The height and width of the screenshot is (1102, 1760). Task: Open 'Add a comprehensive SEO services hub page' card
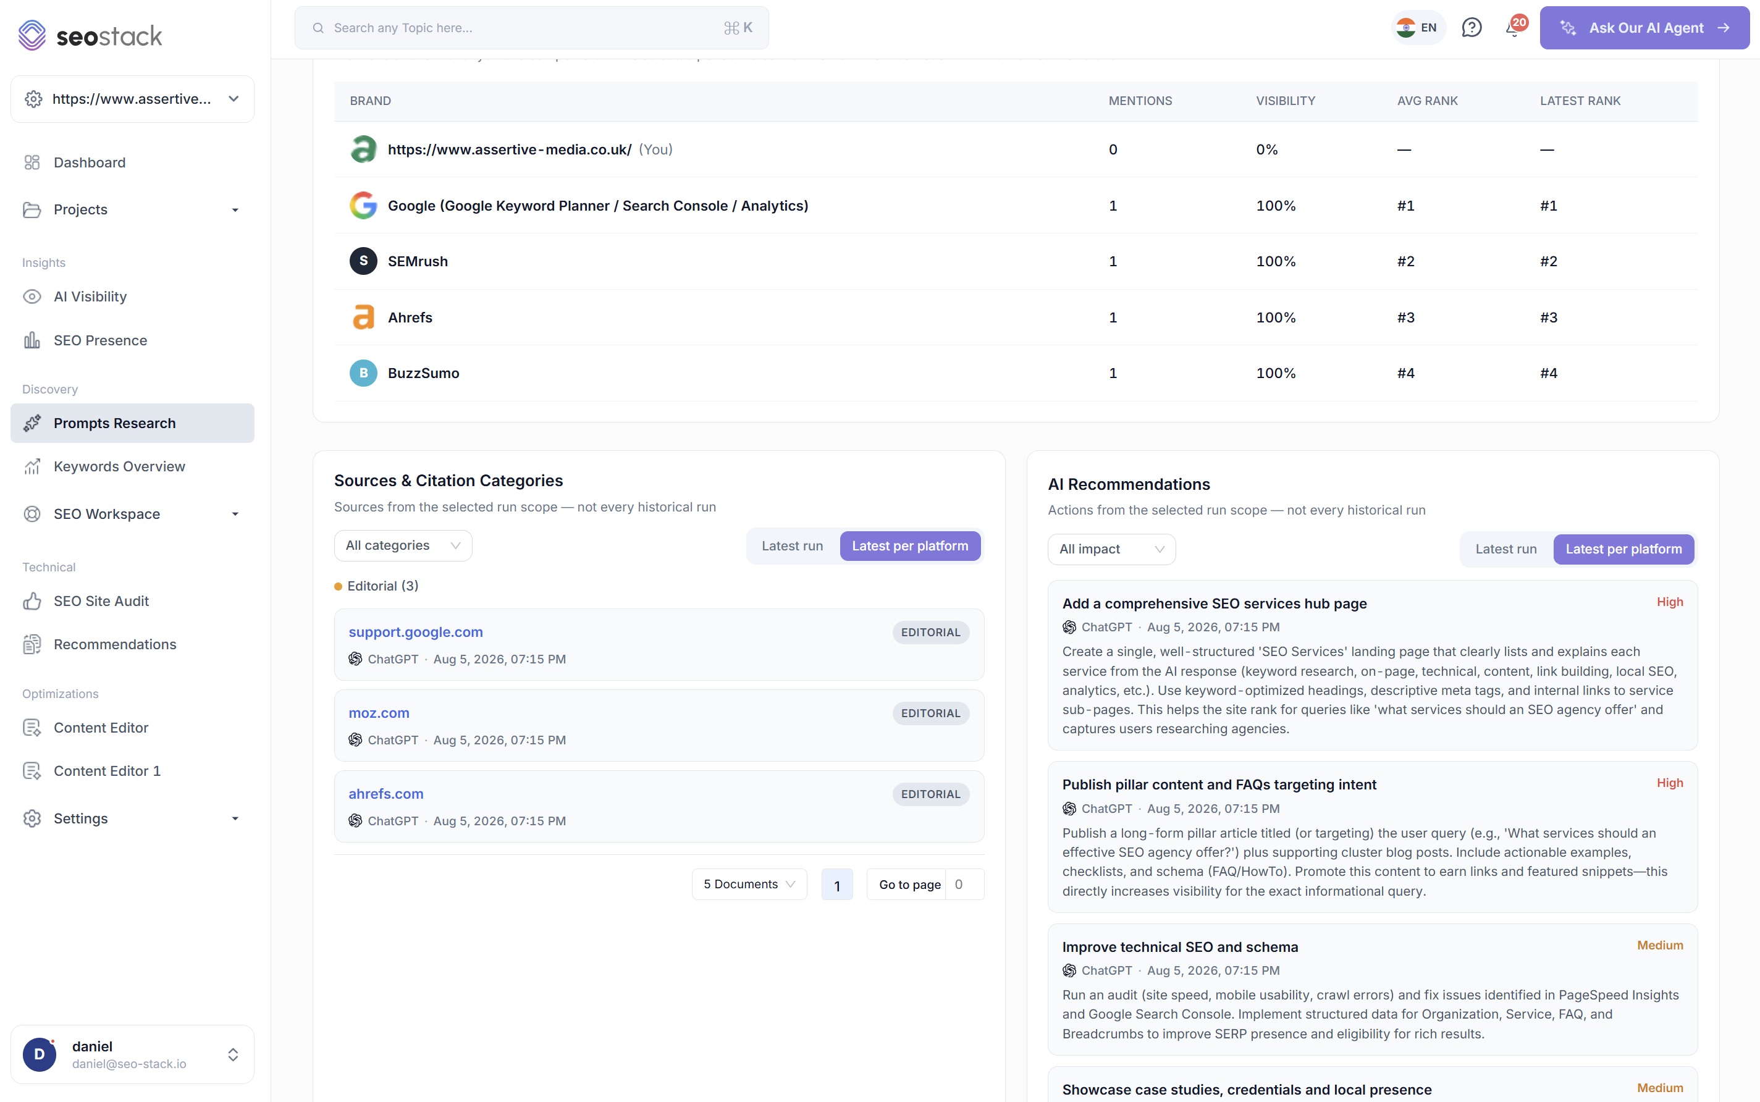point(1372,665)
